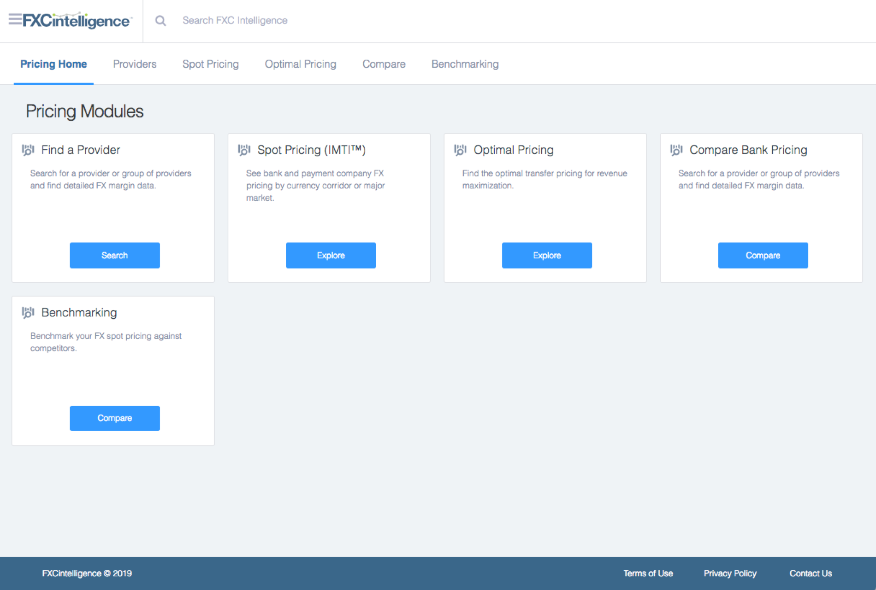Screen dimensions: 876x590
Task: Click Explore under Optimal Pricing card
Action: [547, 255]
